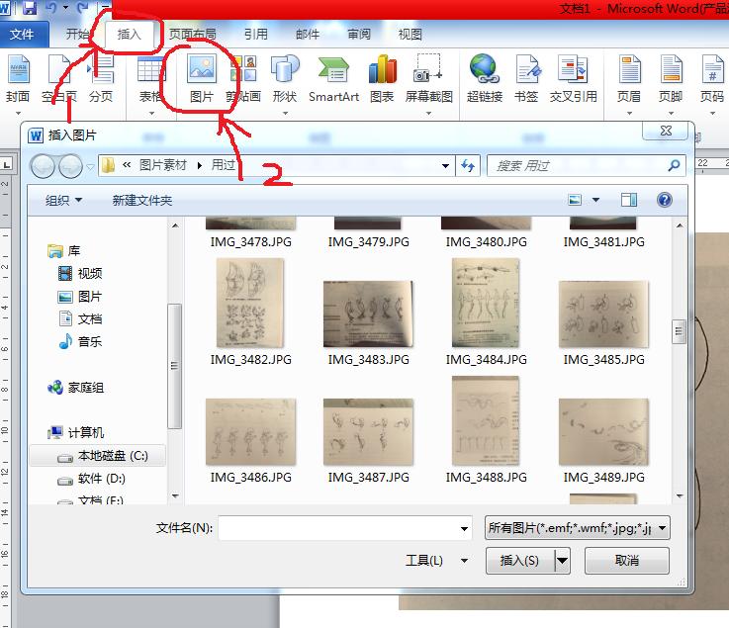
Task: Open Insert button split arrow options
Action: click(x=562, y=561)
